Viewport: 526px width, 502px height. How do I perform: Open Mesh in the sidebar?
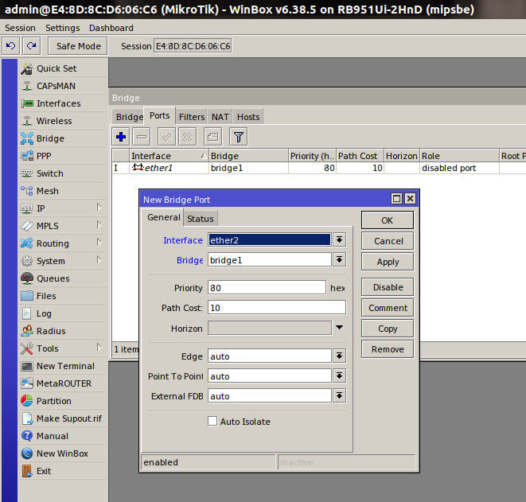[x=64, y=191]
